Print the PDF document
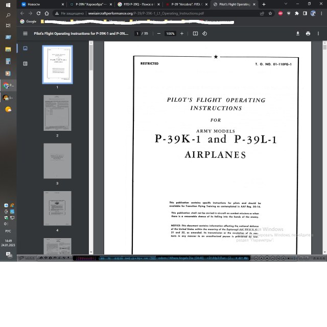The height and width of the screenshot is (327, 327). point(308,34)
